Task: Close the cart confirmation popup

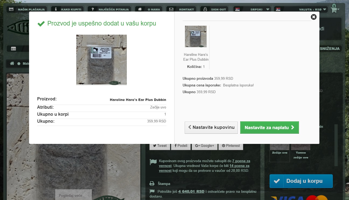Action: [314, 17]
